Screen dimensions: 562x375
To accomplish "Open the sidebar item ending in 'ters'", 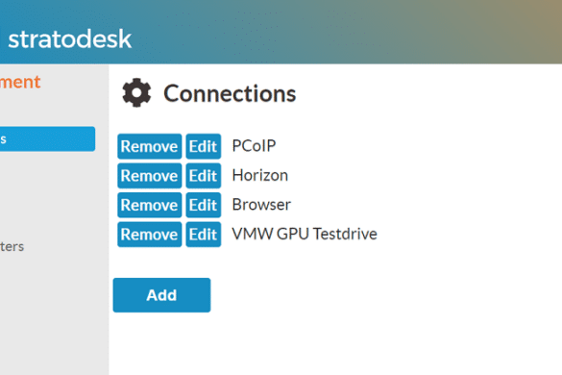I will click(12, 246).
